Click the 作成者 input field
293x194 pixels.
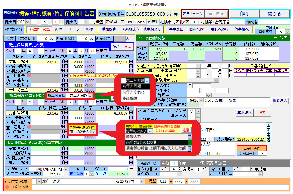(x=274, y=22)
